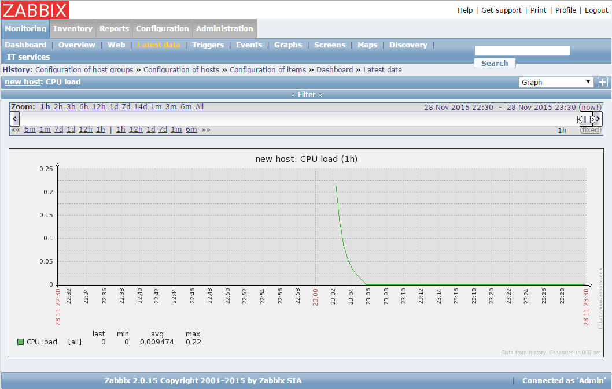This screenshot has height=389, width=612.
Task: Click the double right arrows to move forward
Action: pos(206,129)
